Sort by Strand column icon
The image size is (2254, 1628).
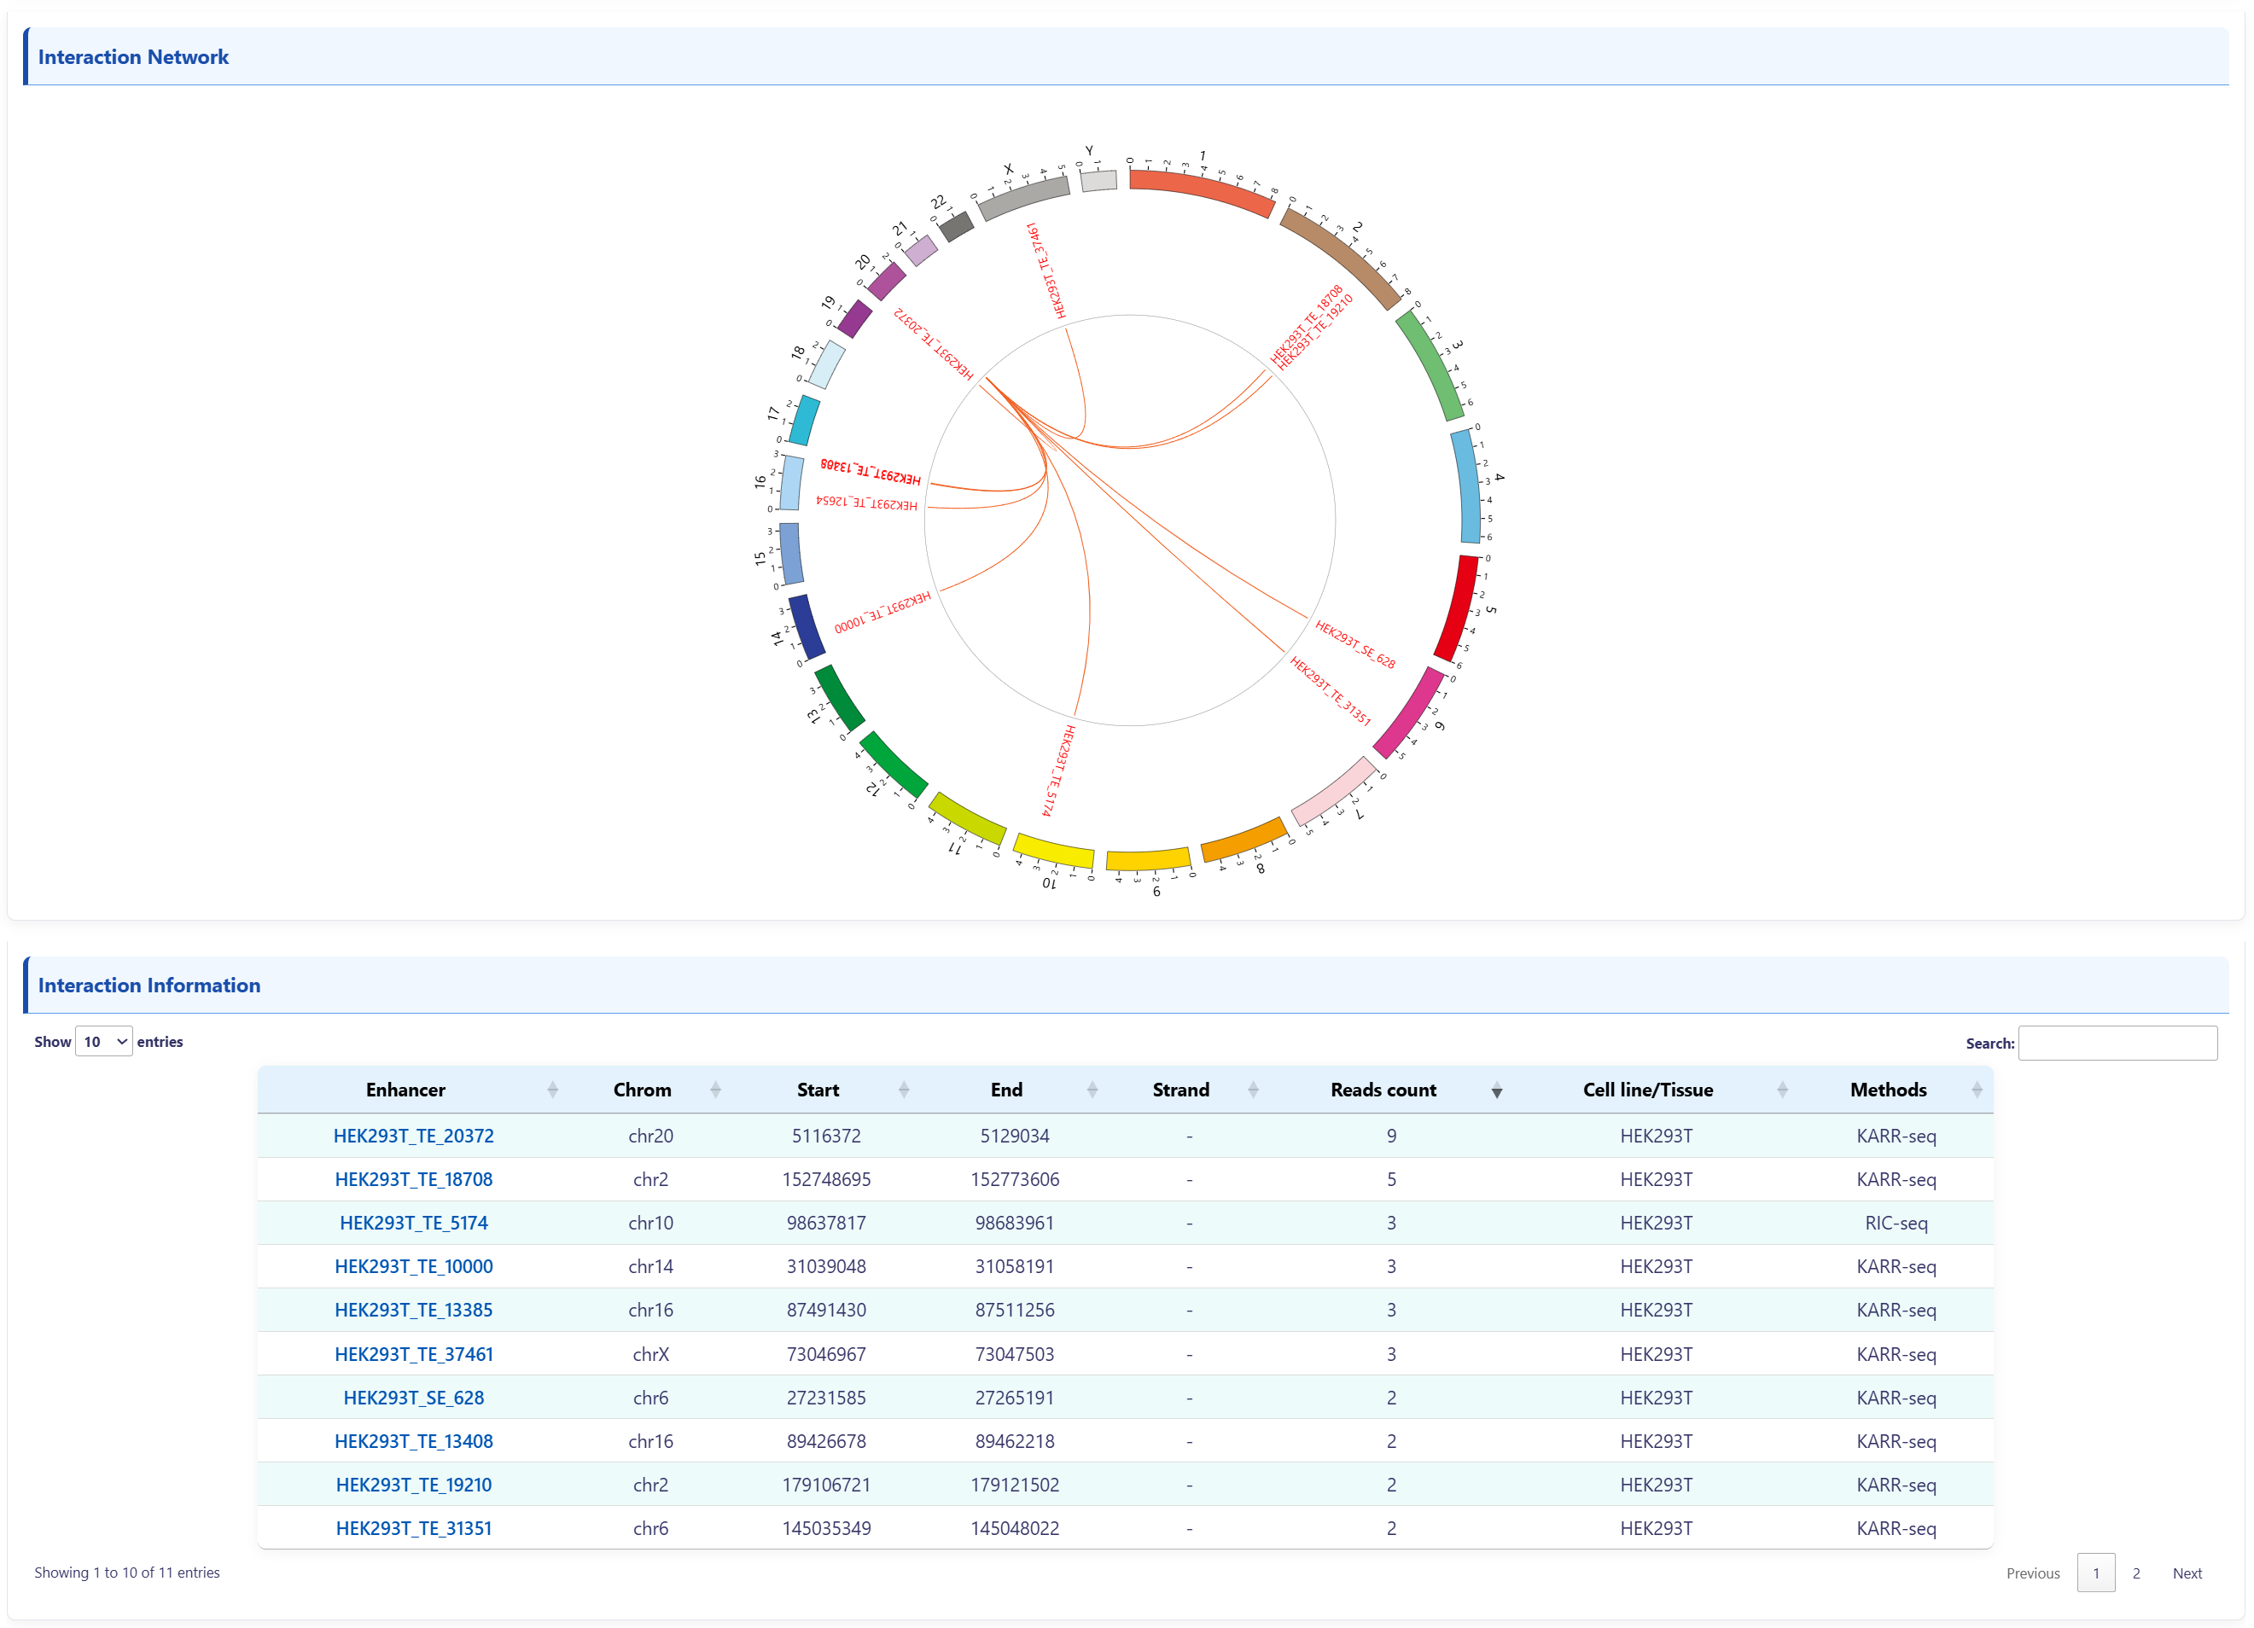[x=1253, y=1090]
